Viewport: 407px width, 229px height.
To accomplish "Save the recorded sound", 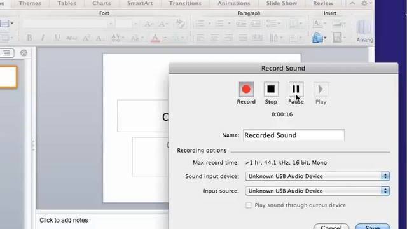I will click(373, 226).
